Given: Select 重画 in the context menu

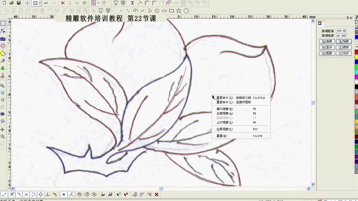Looking at the screenshot, I should click(x=221, y=136).
